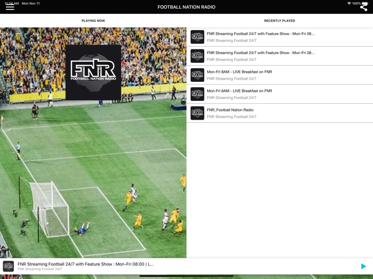Viewport: 373px width, 279px height.
Task: Tap the Mon Nov 11 date in status bar
Action: [31, 3]
